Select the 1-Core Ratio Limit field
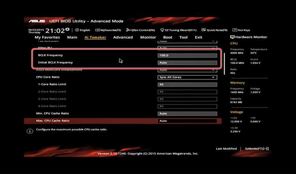Viewport: 296px width, 174px height. click(187, 85)
